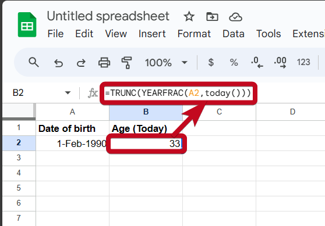325x226 pixels.
Task: Rename the Untitled spreadsheet title
Action: [x=108, y=16]
